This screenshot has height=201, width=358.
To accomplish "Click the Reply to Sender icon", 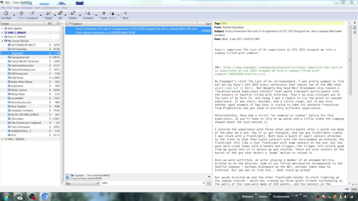I will tap(73, 15).
